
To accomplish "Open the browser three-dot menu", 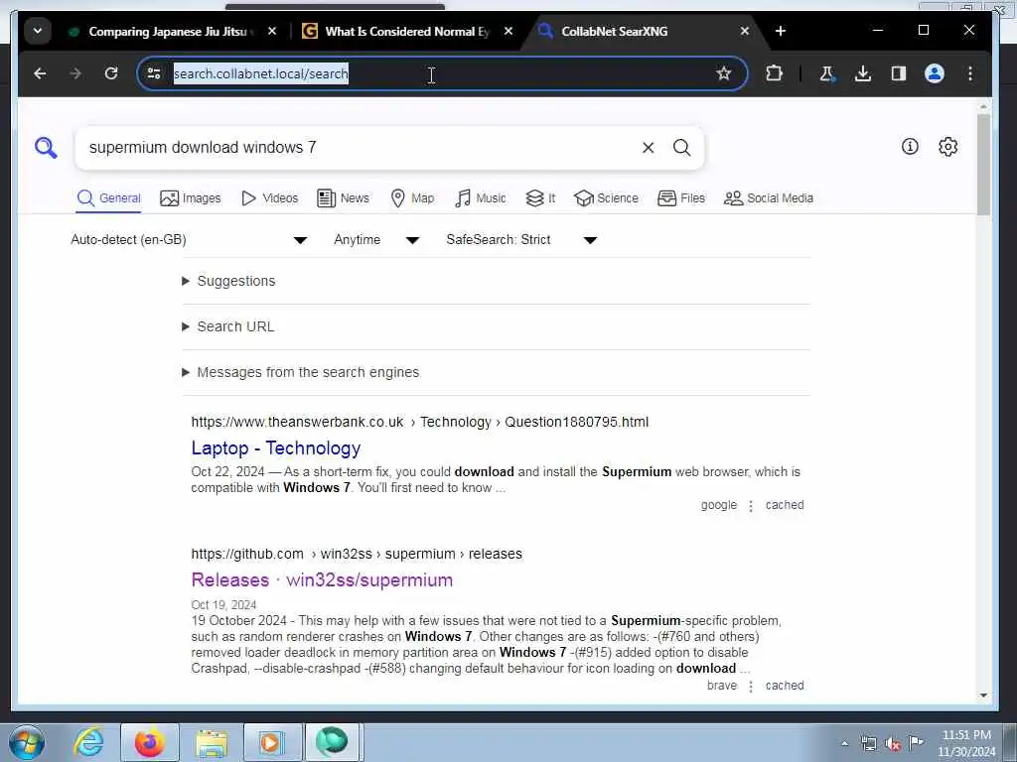I will 970,73.
